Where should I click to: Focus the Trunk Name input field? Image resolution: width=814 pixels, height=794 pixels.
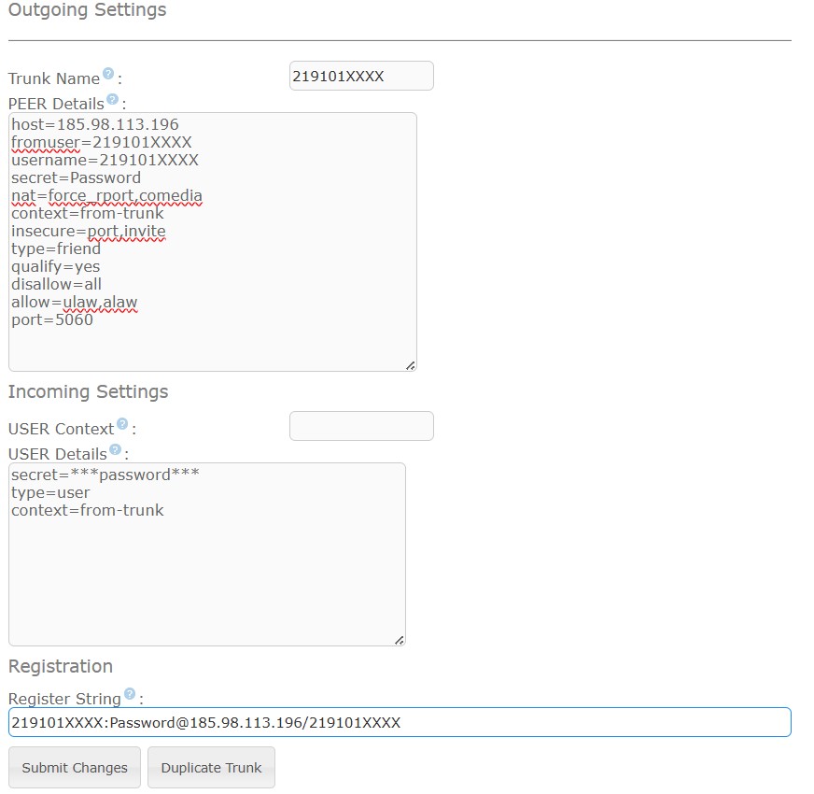tap(361, 77)
